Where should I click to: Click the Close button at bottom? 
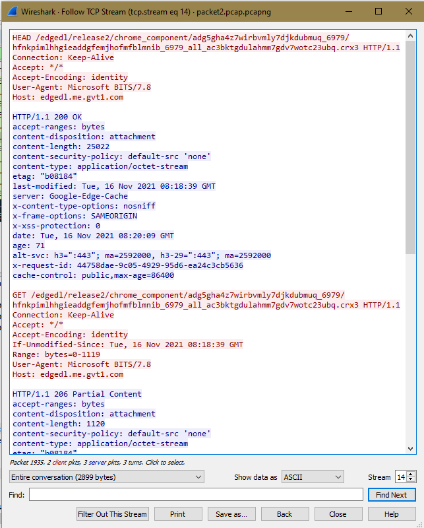(338, 514)
